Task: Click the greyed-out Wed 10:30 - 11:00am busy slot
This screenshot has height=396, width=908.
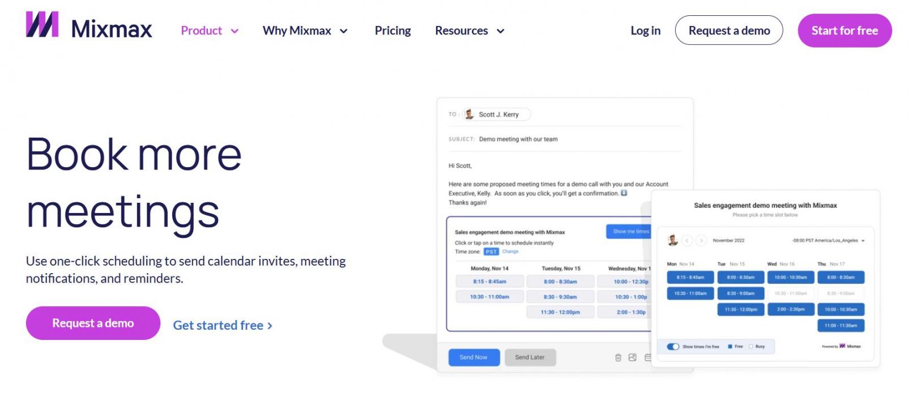Action: (x=791, y=293)
